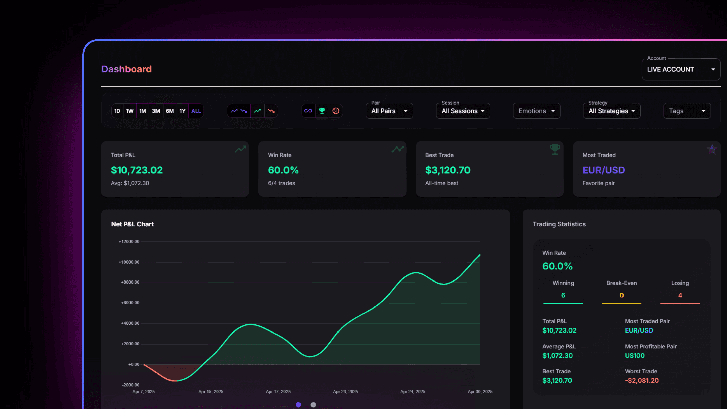Open the Session dropdown All Sessions

click(463, 111)
